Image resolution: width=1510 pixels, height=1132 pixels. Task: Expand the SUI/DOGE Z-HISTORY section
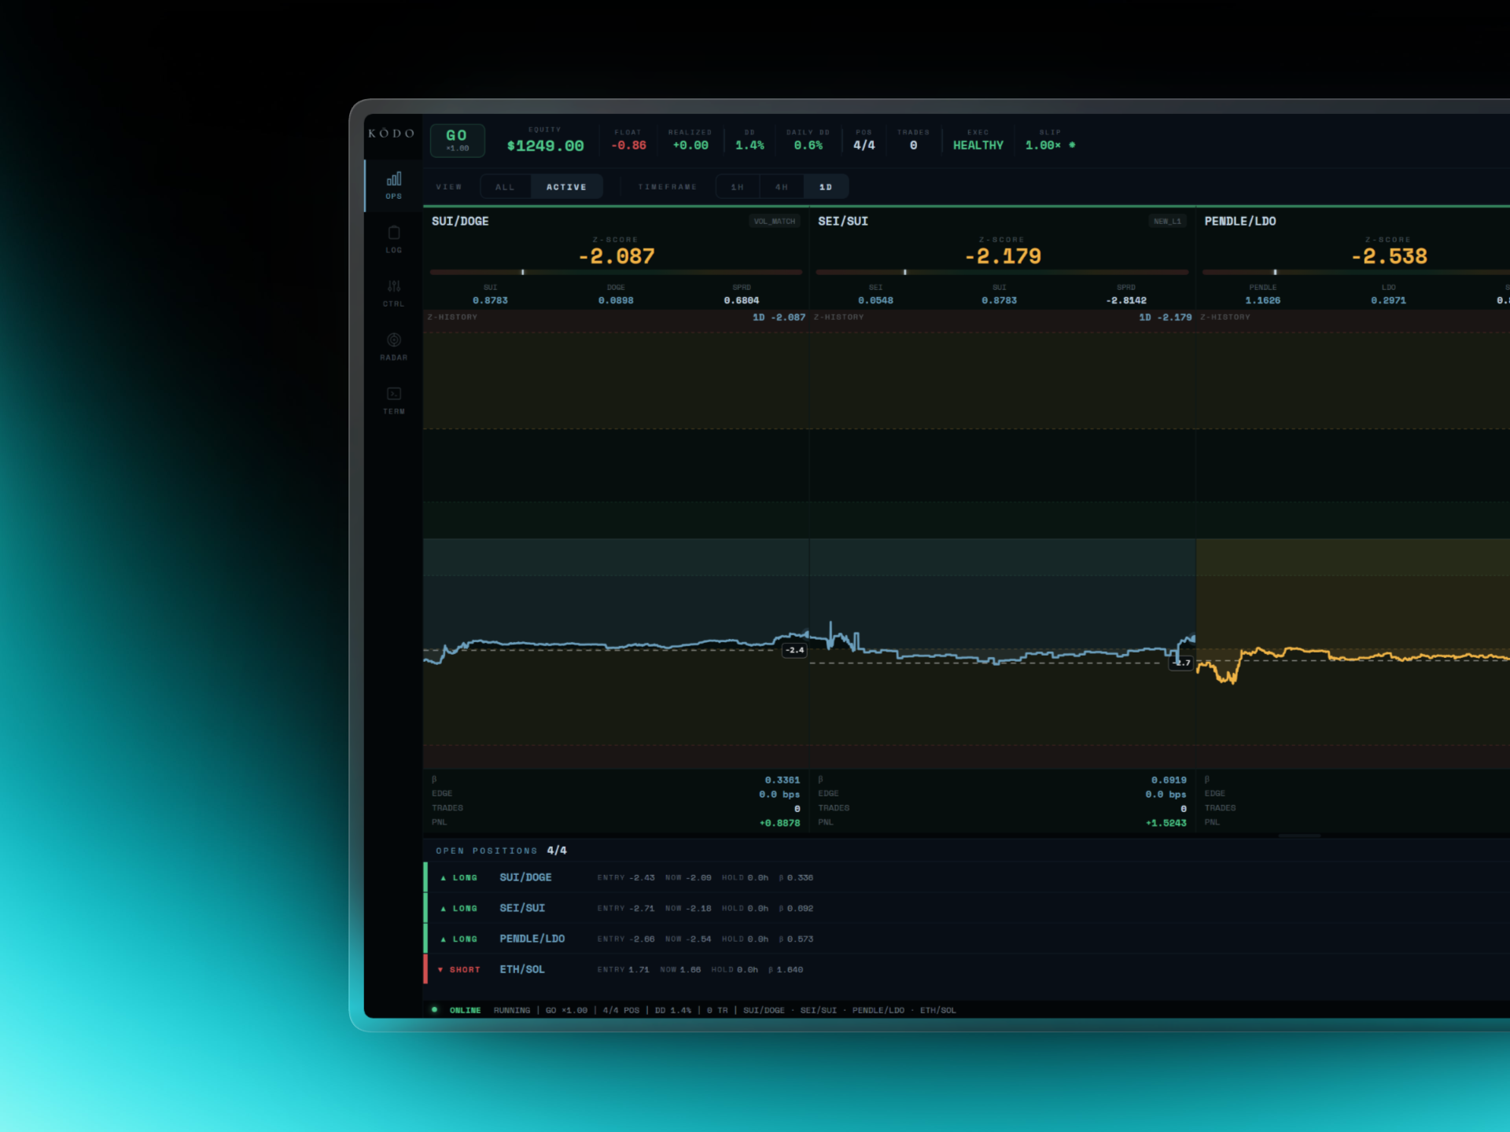tap(452, 317)
